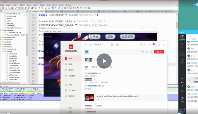This screenshot has width=198, height=114.
Task: Select 词典 in Youdao sidebar
Action: 71,59
